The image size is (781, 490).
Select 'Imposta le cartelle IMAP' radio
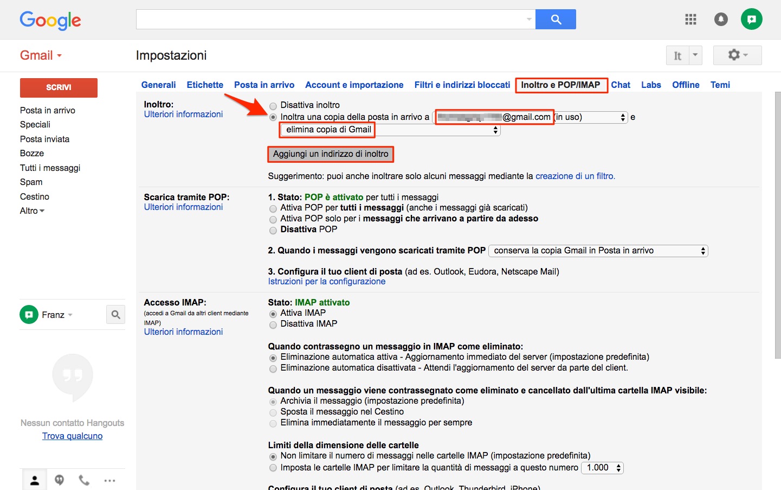[x=273, y=468]
